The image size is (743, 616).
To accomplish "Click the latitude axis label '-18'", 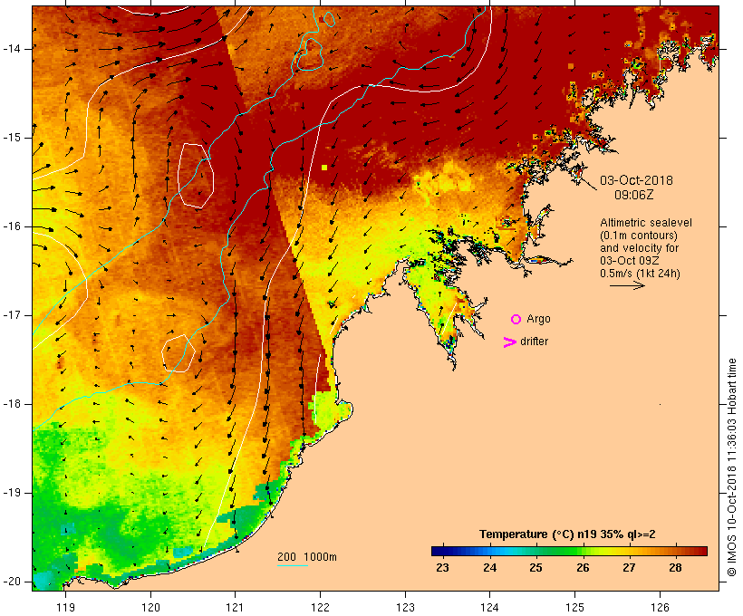I will pos(12,404).
